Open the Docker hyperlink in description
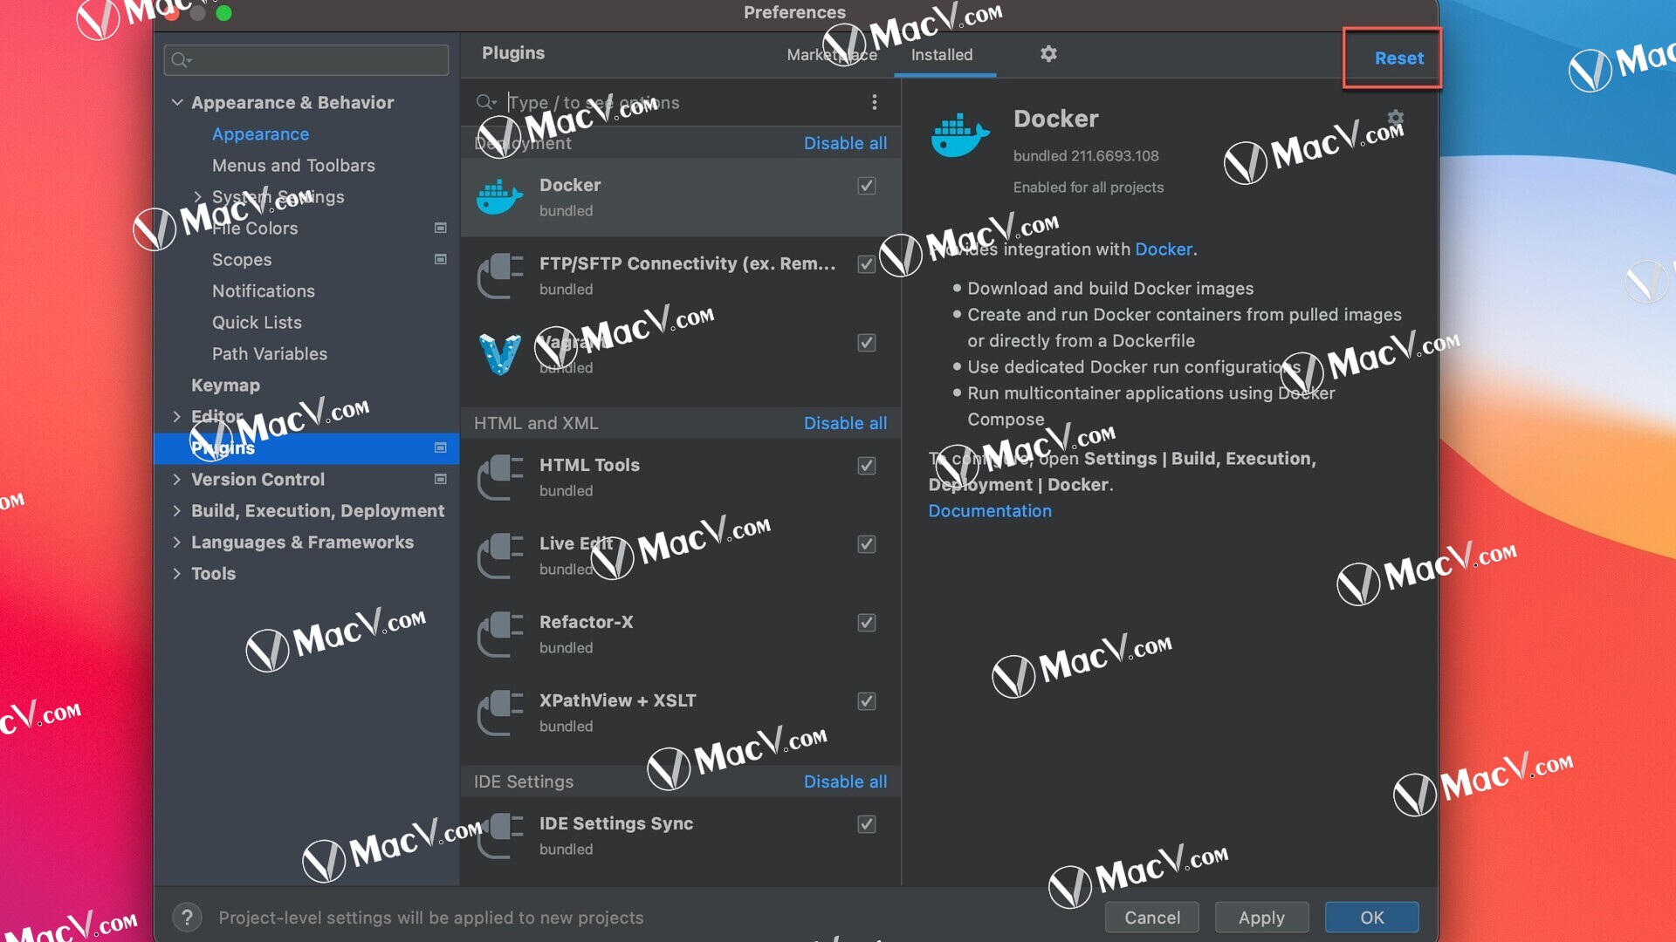Screen dimensions: 1676x942 (x=1164, y=249)
